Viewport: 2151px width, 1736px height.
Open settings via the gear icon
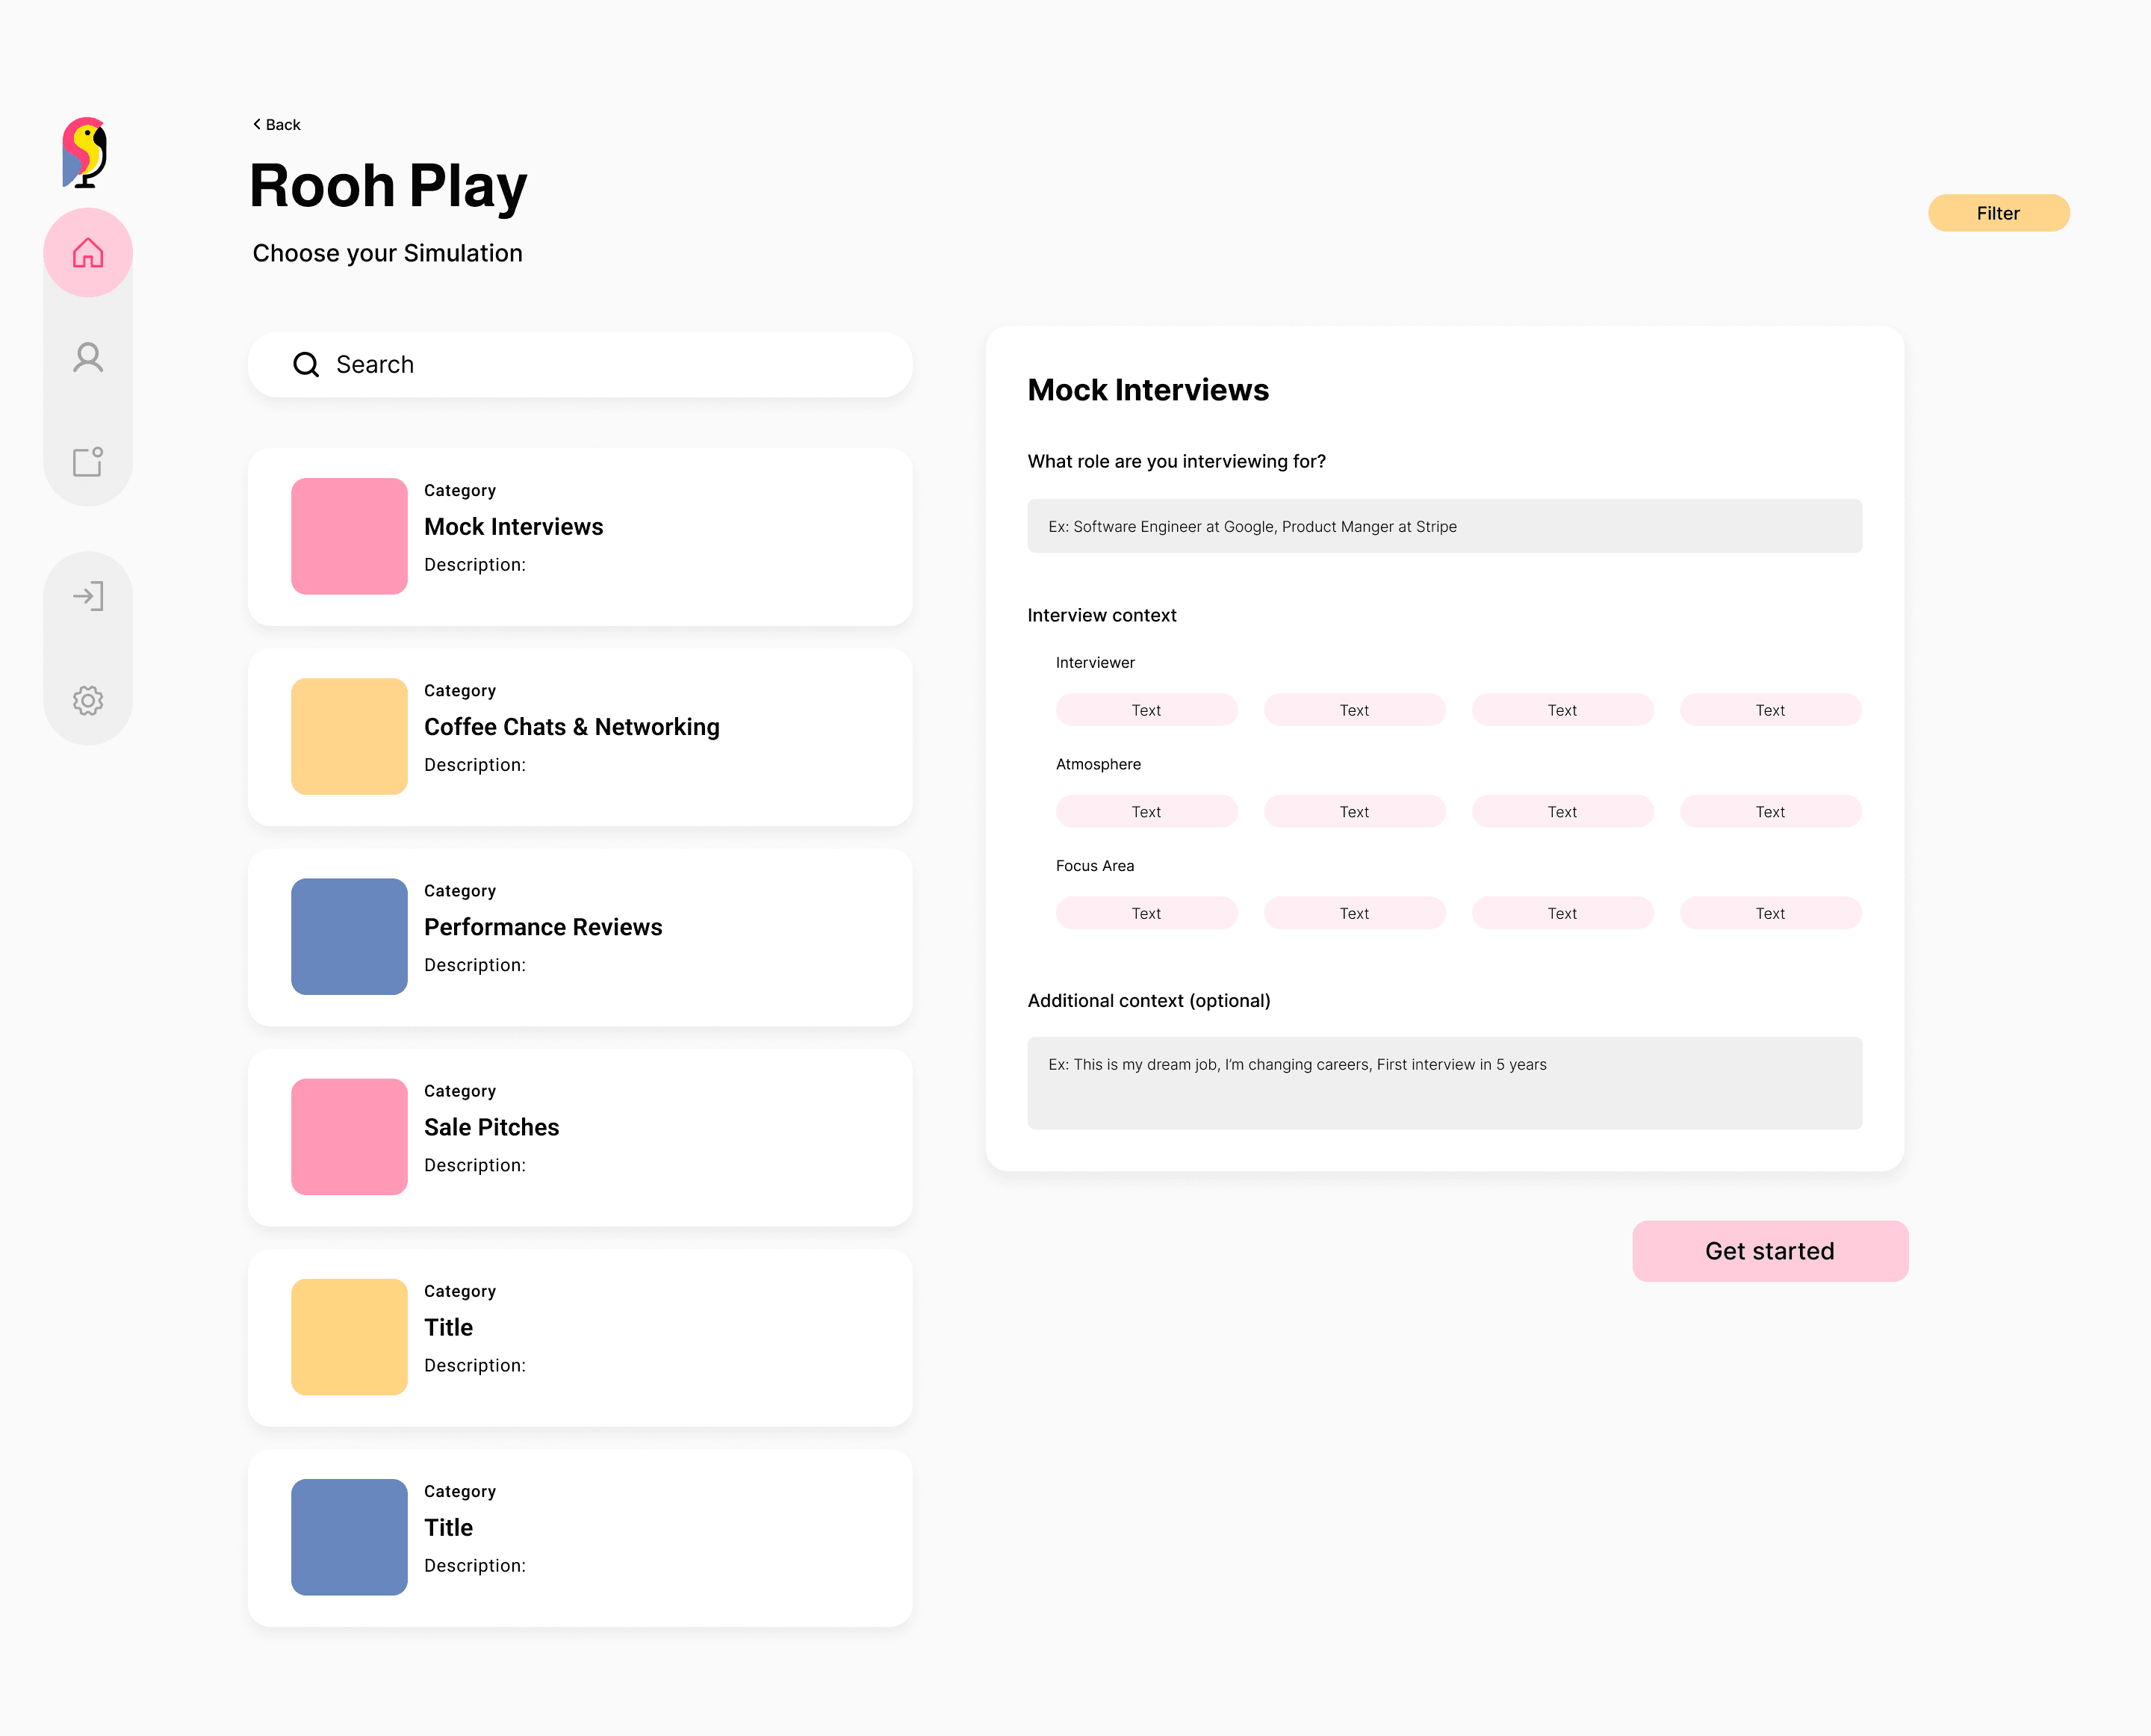88,700
